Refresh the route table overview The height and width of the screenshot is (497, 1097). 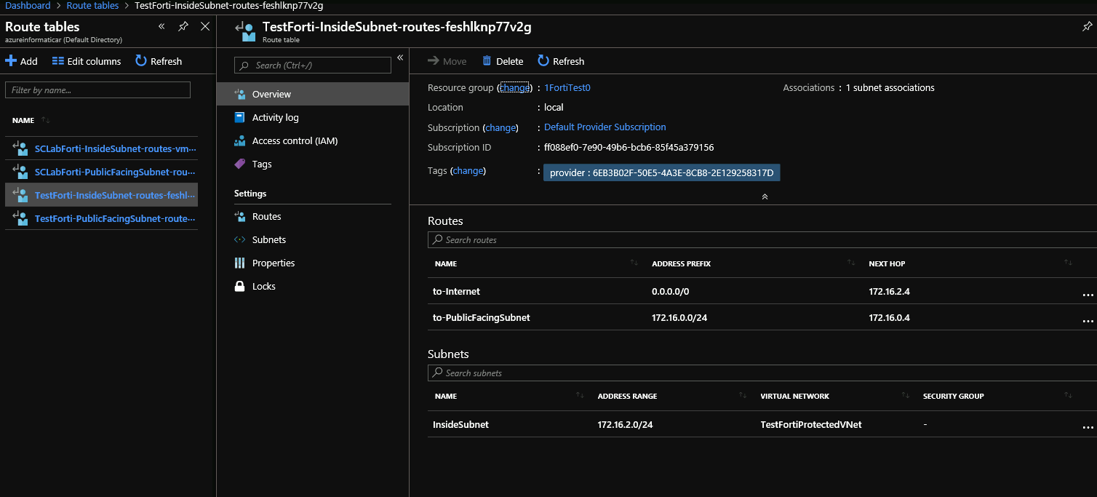coord(561,61)
